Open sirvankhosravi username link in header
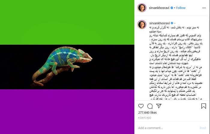210x134 pixels. (159, 8)
